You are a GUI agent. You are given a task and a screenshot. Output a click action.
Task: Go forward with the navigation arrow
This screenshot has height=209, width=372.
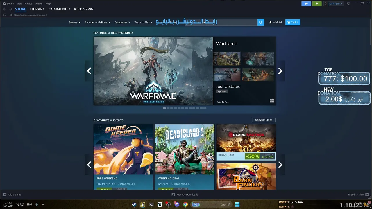tap(11, 9)
